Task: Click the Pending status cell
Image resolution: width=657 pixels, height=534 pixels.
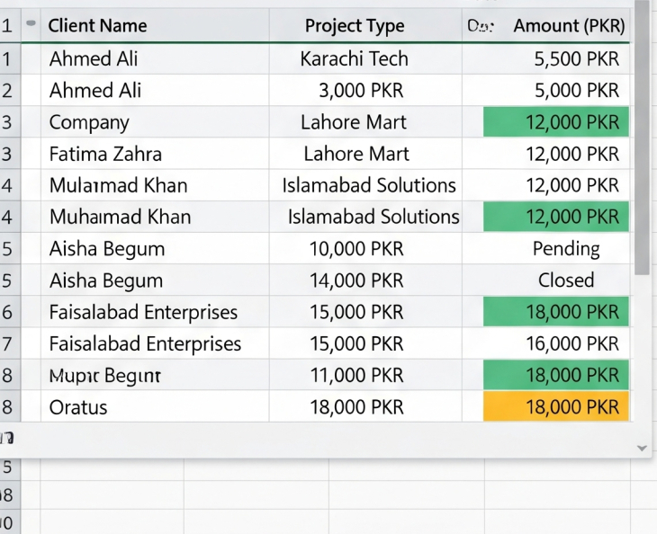Action: [x=566, y=248]
